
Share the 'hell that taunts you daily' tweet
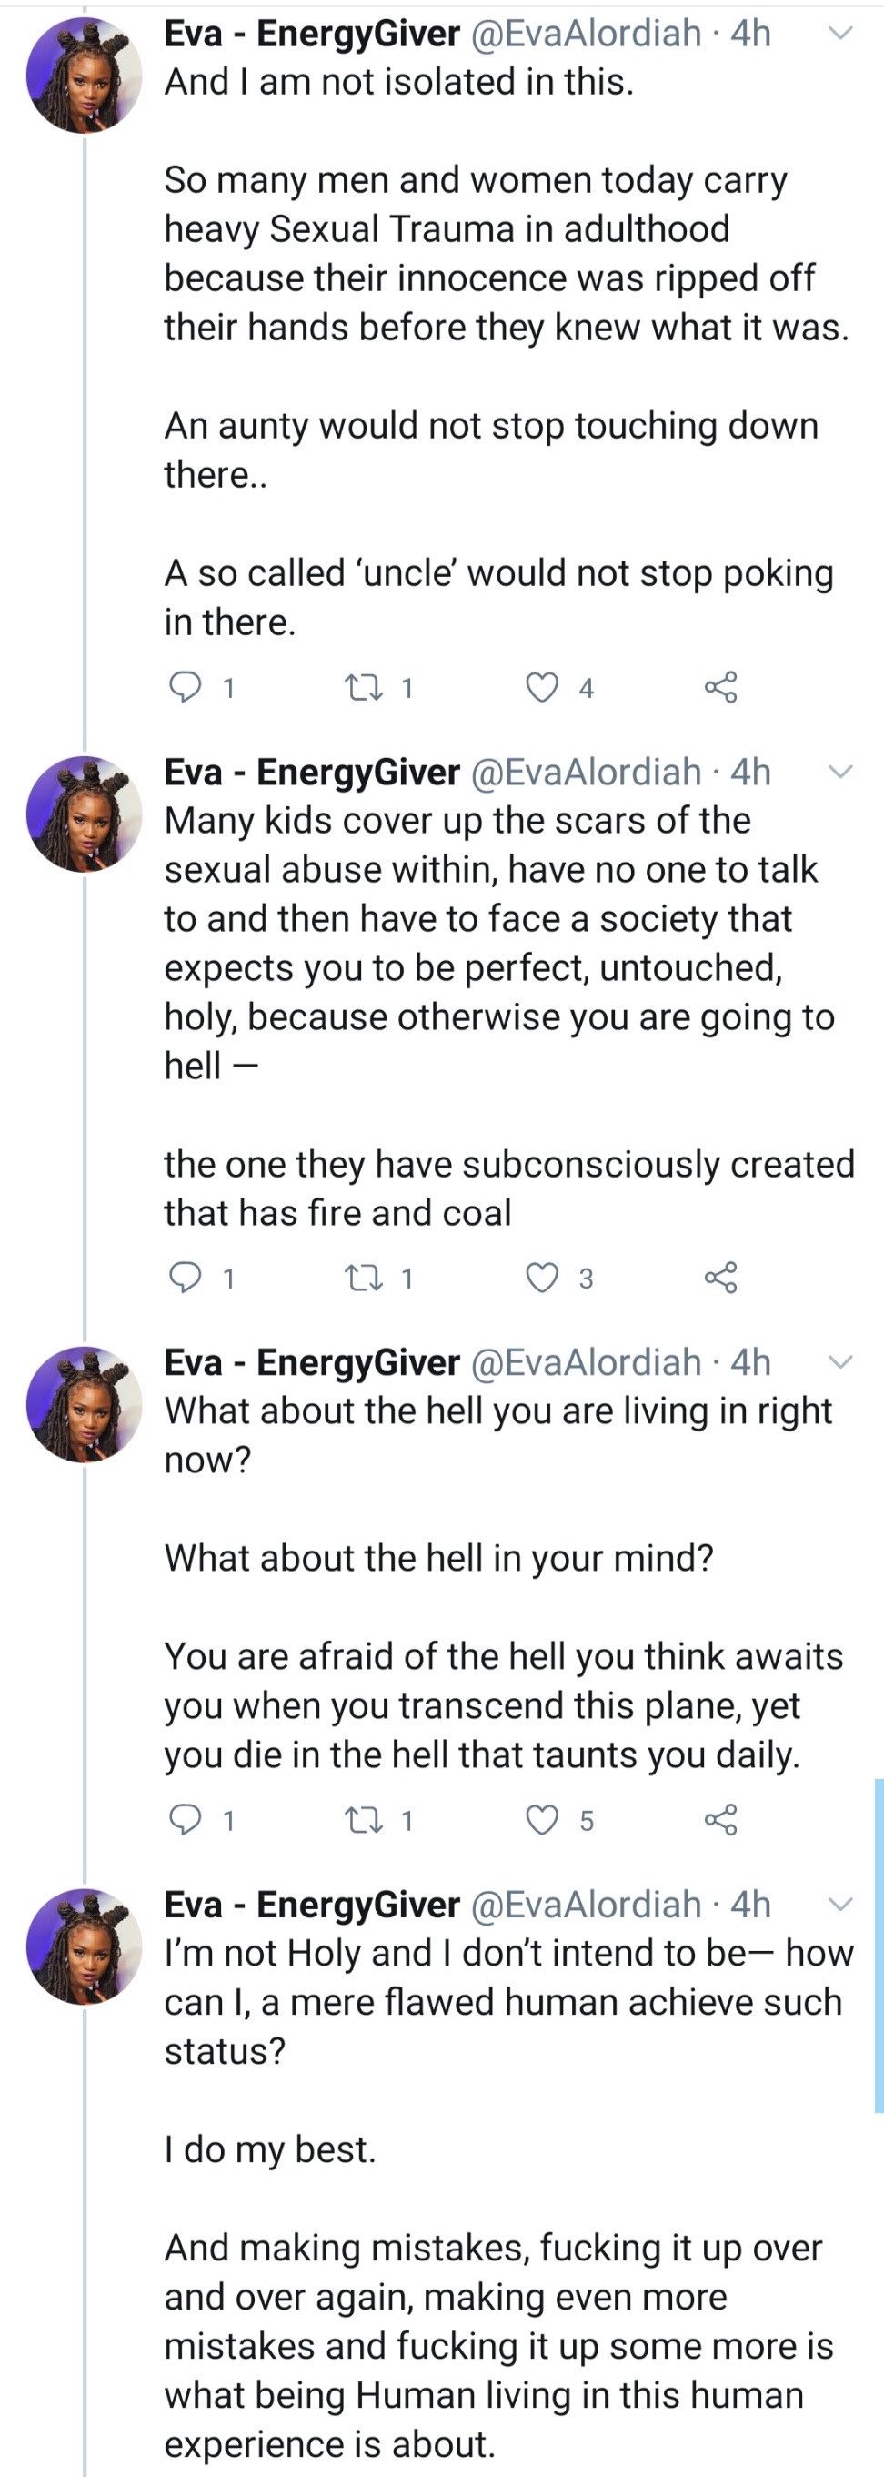[720, 1818]
